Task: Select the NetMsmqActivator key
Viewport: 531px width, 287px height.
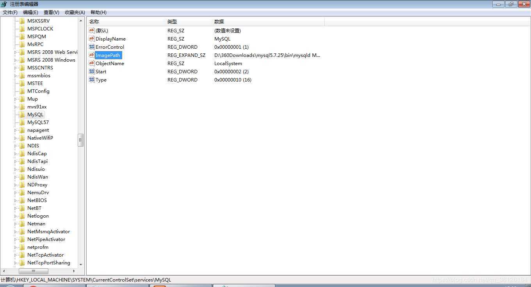Action: (x=49, y=232)
